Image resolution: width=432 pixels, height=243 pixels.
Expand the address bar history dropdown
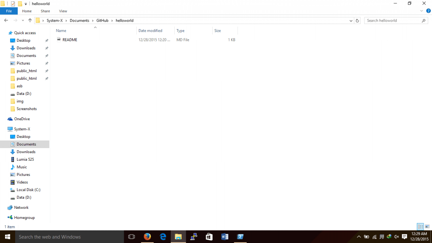tap(351, 21)
